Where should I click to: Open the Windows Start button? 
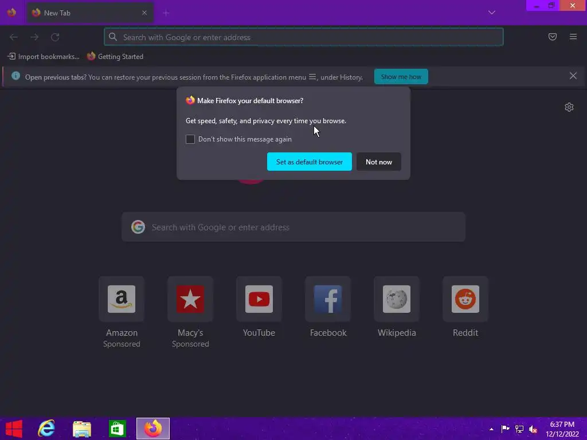point(14,429)
